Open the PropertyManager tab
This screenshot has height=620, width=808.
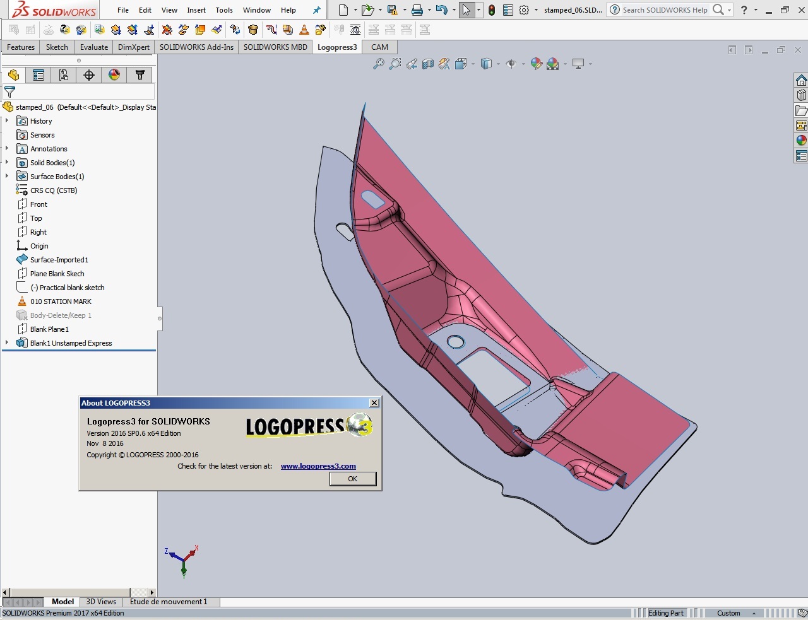click(x=39, y=75)
